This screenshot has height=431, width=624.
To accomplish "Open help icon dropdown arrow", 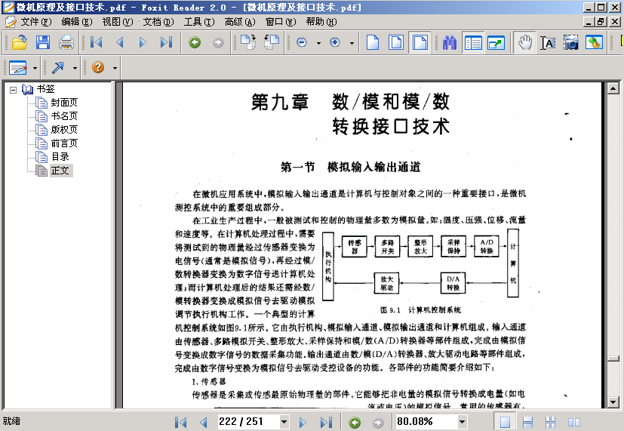I will click(115, 68).
